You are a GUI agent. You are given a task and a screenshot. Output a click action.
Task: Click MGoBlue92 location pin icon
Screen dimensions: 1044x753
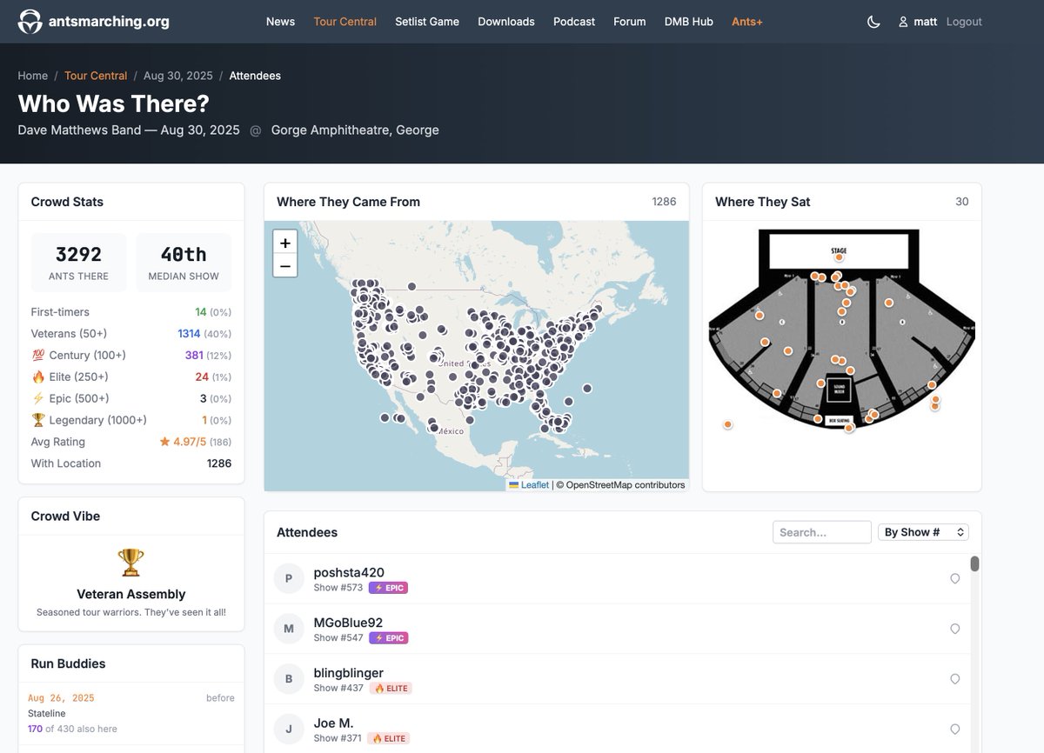pyautogui.click(x=954, y=630)
